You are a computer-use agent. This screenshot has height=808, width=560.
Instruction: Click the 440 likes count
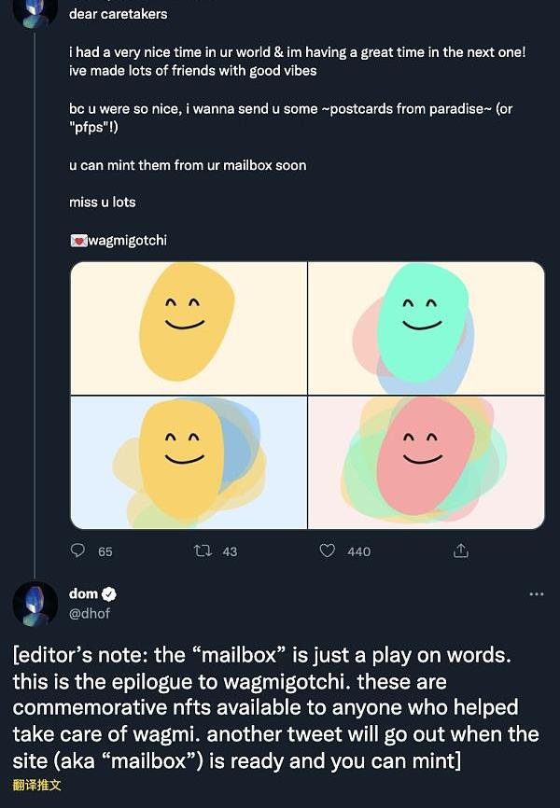[x=358, y=551]
